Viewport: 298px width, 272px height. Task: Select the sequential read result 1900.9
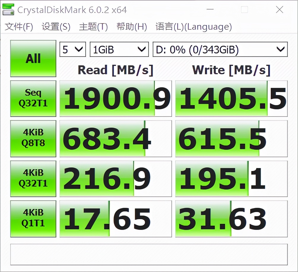coord(115,98)
